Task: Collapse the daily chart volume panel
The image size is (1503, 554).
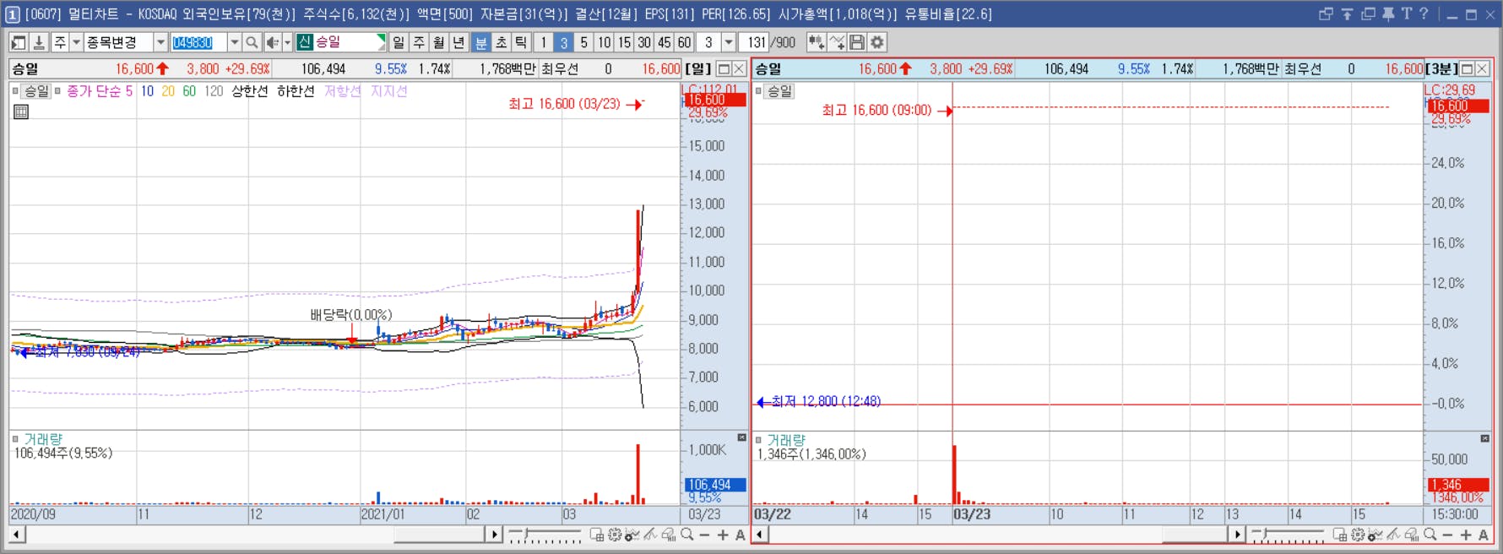Action: (x=741, y=437)
